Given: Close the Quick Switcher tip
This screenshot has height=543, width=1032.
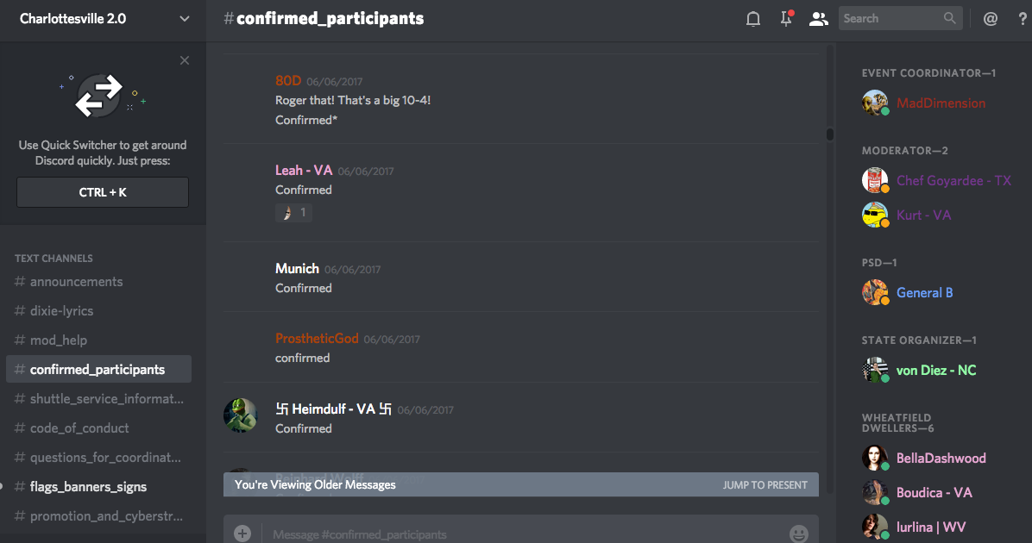Looking at the screenshot, I should tap(185, 60).
